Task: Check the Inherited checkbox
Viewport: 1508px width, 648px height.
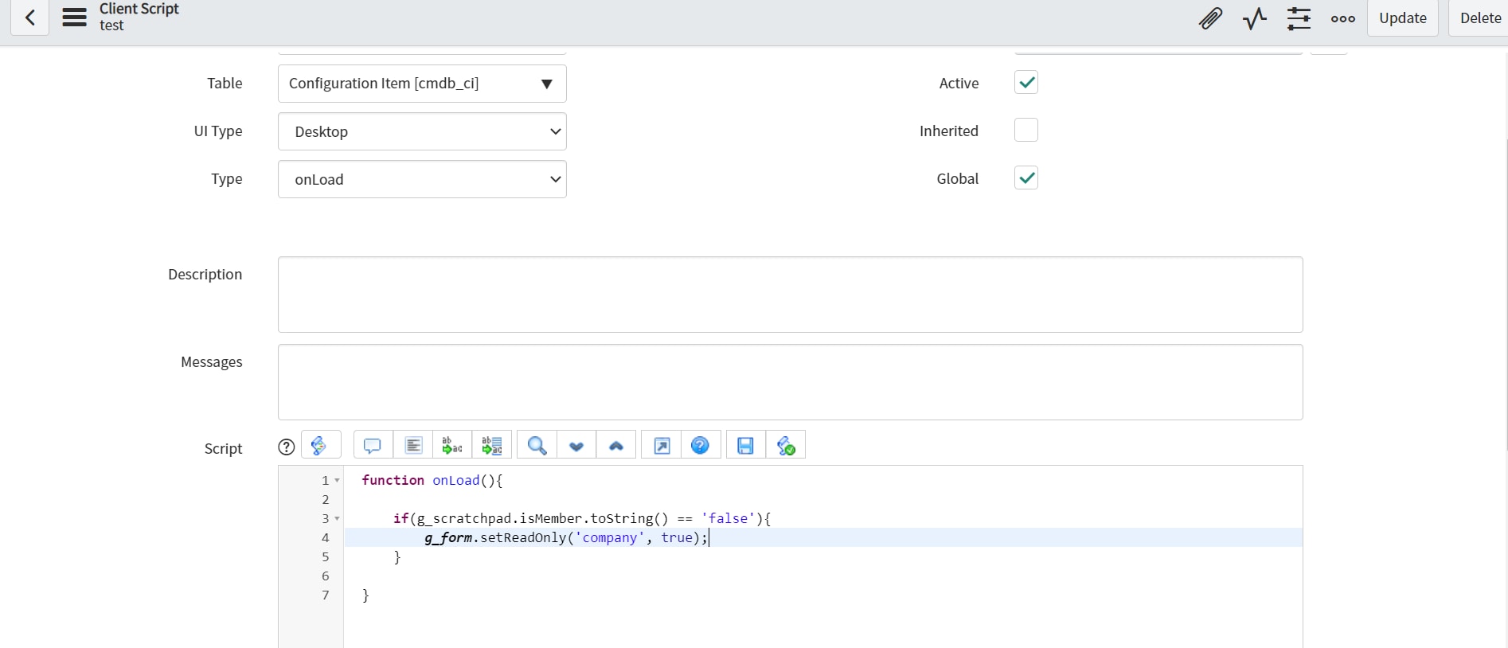Action: (1026, 130)
